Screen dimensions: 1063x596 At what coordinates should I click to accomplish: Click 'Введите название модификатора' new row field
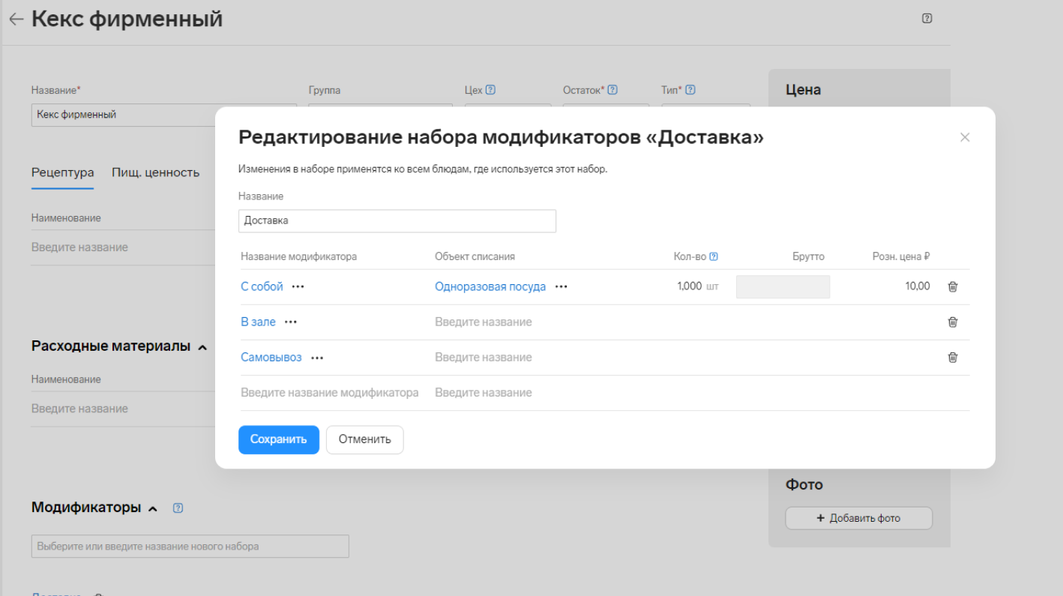pos(330,393)
